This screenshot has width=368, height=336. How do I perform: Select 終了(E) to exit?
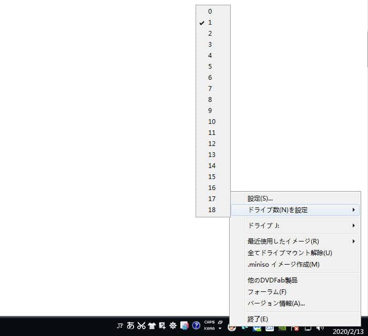pos(295,319)
